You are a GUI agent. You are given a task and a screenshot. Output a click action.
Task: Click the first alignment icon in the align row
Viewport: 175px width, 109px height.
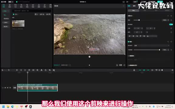pyautogui.click(x=130, y=36)
